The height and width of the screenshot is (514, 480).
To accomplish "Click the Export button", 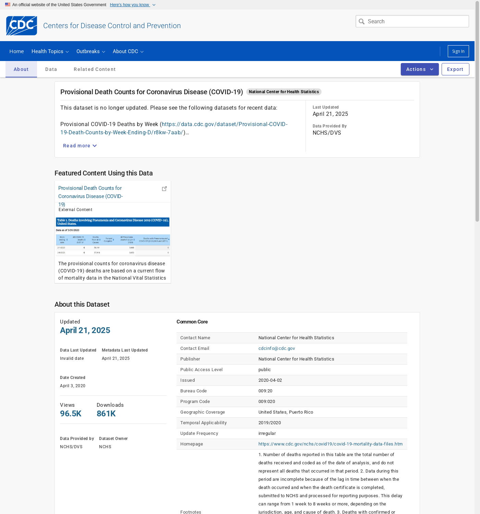I will click(x=455, y=69).
